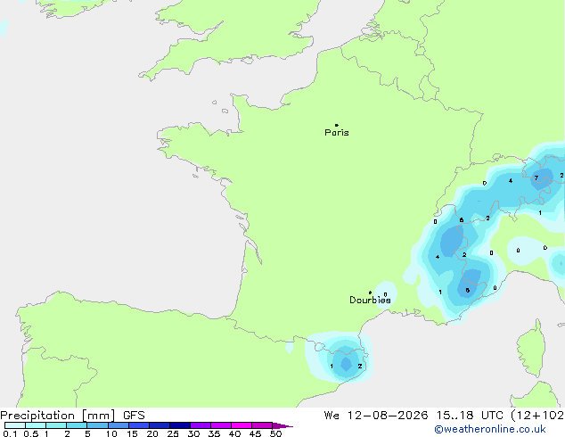Click the weatheronline.co.uk copyright link
This screenshot has height=437, width=565.
click(490, 429)
